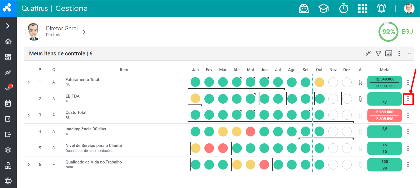Open the calendar icon in sidebar
The height and width of the screenshot is (188, 420).
(x=8, y=104)
